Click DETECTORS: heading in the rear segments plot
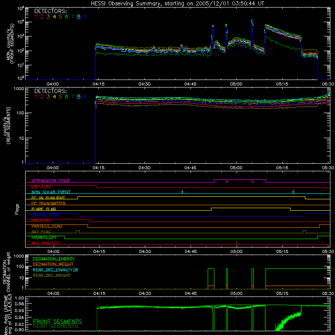Viewport: 335px width, 335px height. point(51,91)
